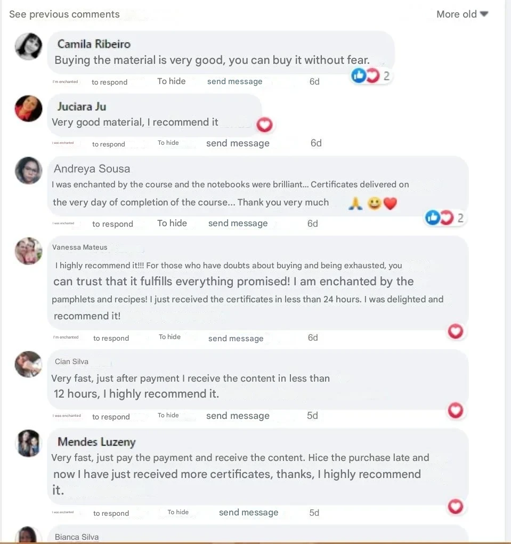Respond to Camila Ribeiro's comment
This screenshot has height=544, width=511.
tap(109, 82)
